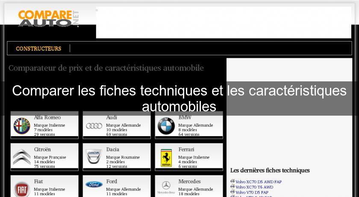Open the Alfa Romeo brand title
Image resolution: width=359 pixels, height=197 pixels.
coord(47,117)
